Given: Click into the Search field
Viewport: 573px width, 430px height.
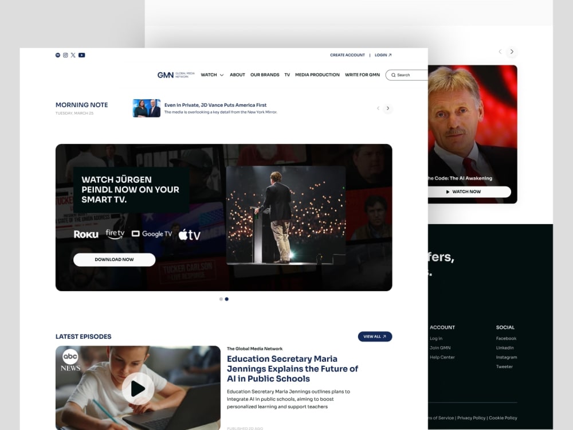Looking at the screenshot, I should coord(407,75).
